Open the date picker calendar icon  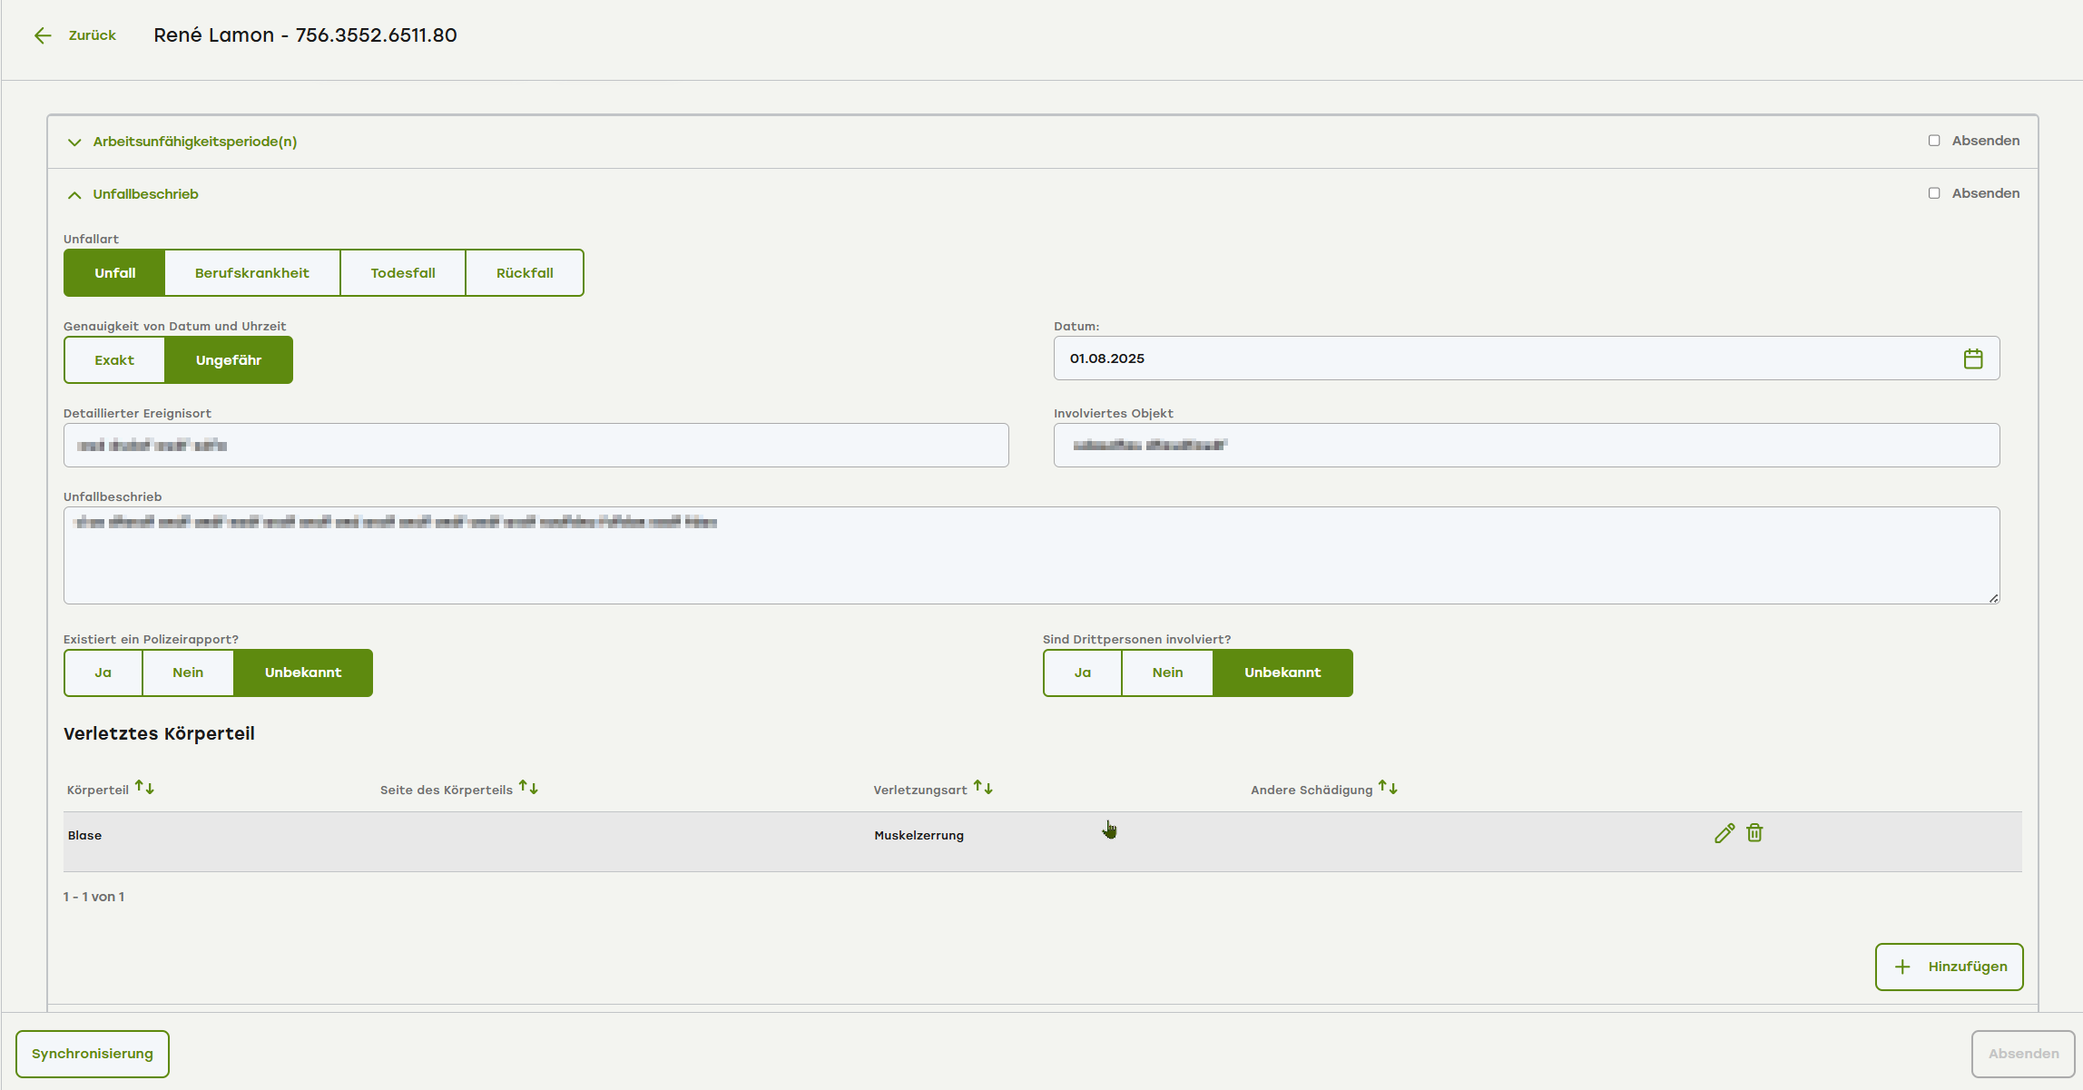pos(1972,358)
